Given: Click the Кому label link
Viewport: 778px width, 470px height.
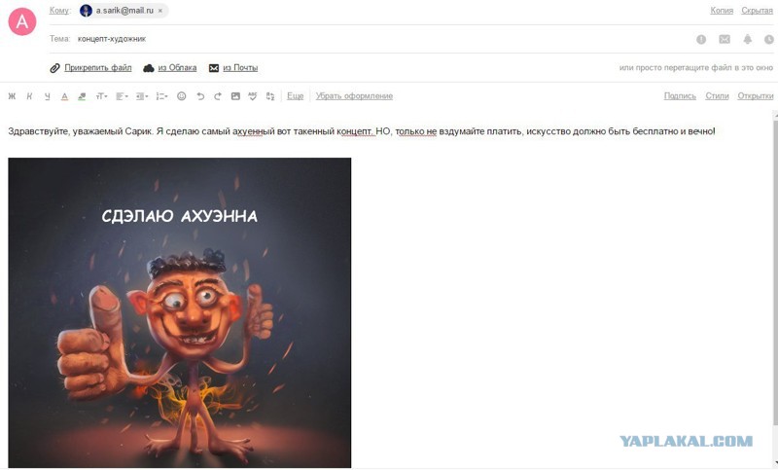Looking at the screenshot, I should pyautogui.click(x=59, y=11).
